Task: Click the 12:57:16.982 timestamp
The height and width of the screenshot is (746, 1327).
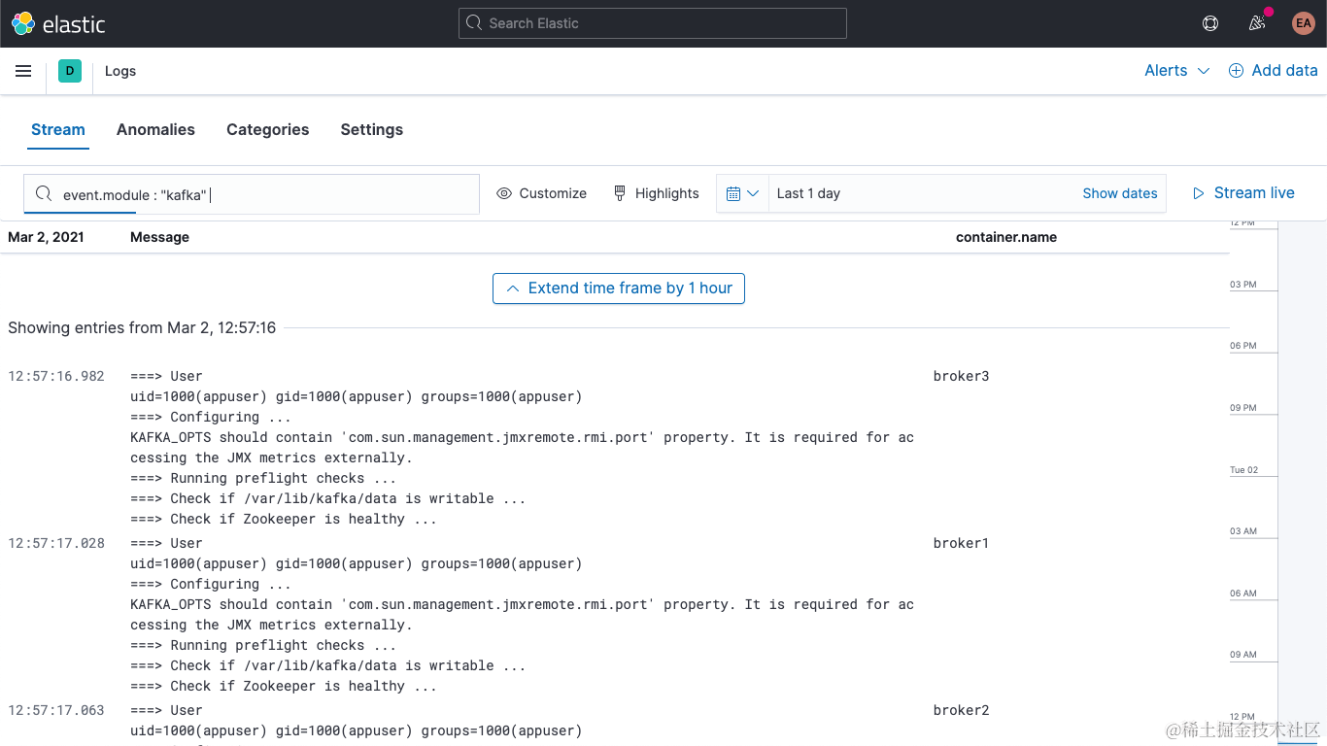Action: pos(56,376)
